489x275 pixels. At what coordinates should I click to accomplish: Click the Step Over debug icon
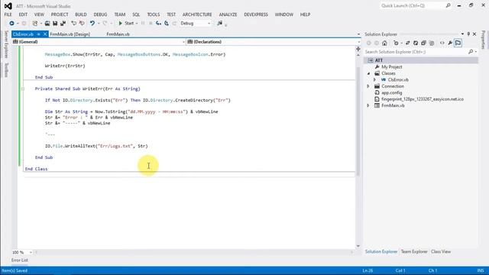click(167, 24)
